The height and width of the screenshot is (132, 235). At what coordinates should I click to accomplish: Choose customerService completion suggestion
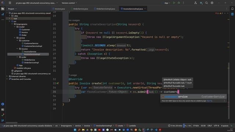pos(194,97)
